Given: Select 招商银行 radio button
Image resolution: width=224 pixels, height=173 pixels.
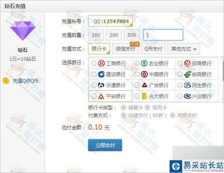Looking at the screenshot, I should [x=180, y=63].
